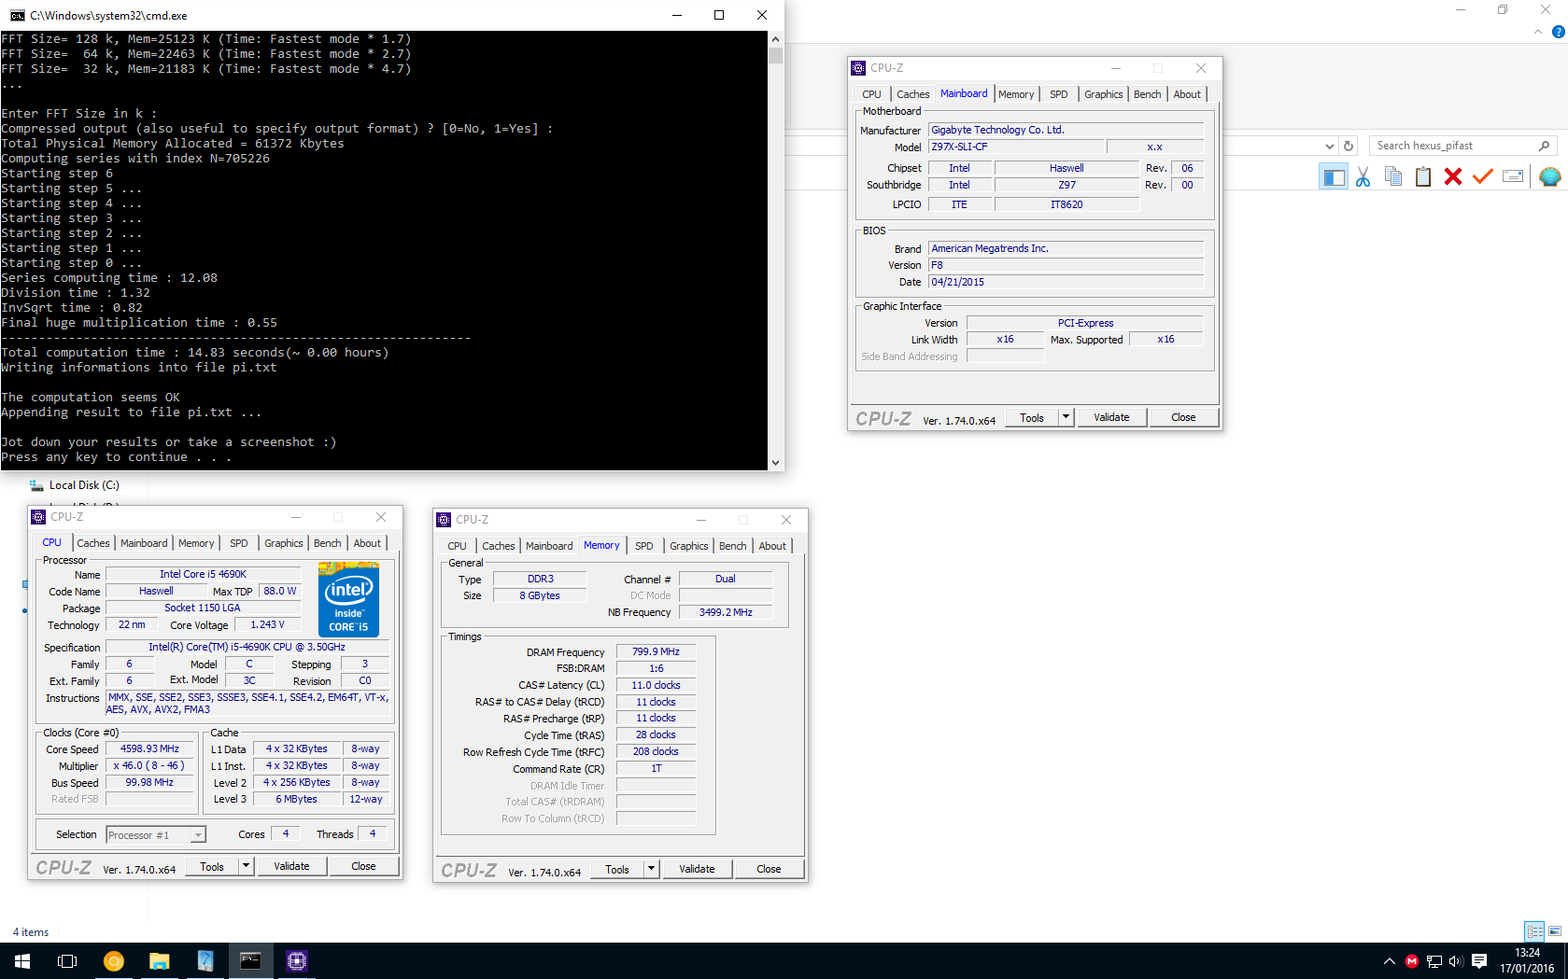
Task: Click the Search hexus_pifast field
Action: coord(1455,146)
